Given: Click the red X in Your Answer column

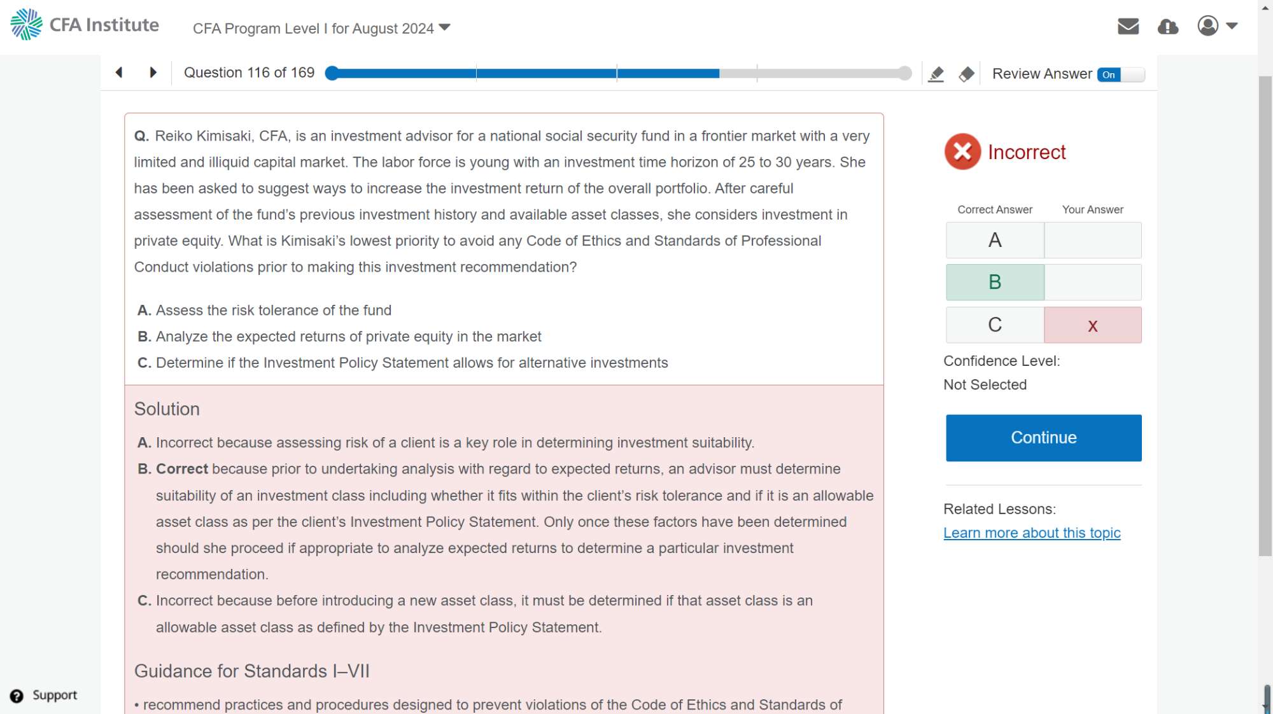Looking at the screenshot, I should coord(1092,326).
